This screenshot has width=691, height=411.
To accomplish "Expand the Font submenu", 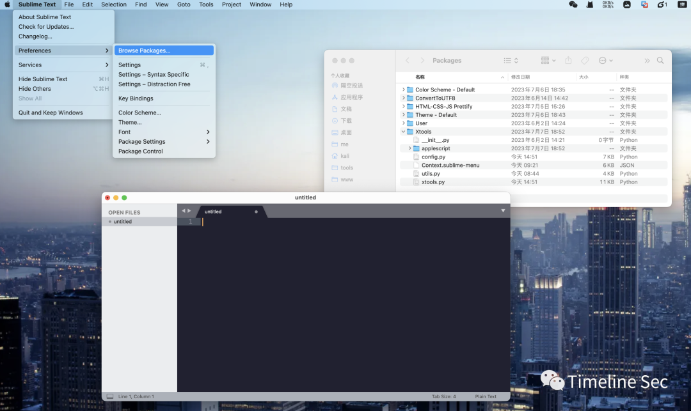I will (x=164, y=132).
